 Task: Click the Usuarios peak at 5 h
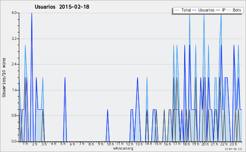pyautogui.click(x=65, y=78)
